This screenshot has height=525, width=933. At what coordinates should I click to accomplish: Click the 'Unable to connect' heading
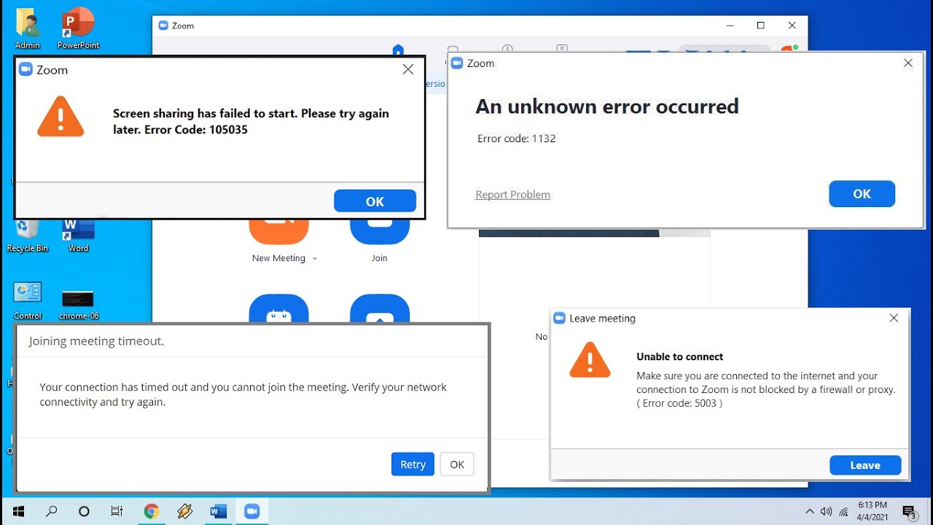(680, 357)
